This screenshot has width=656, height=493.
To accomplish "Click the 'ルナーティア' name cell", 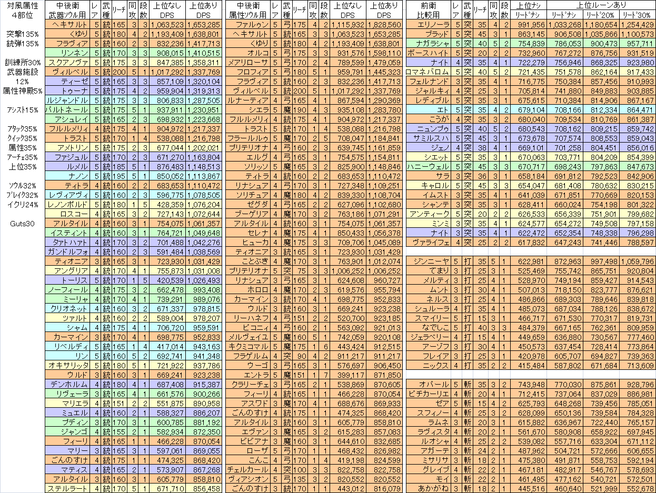I will [248, 100].
